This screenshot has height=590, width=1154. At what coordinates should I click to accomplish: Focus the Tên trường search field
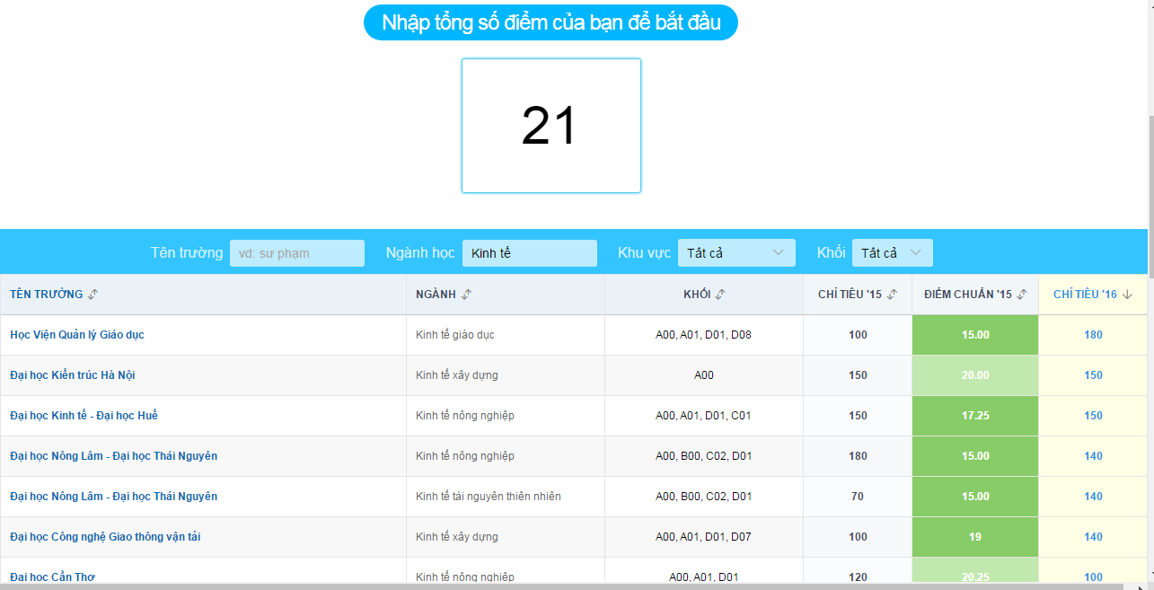[297, 253]
